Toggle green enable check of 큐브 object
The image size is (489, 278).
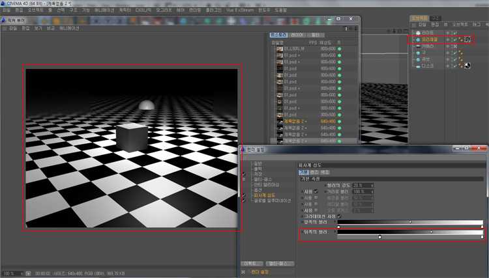tap(455, 59)
